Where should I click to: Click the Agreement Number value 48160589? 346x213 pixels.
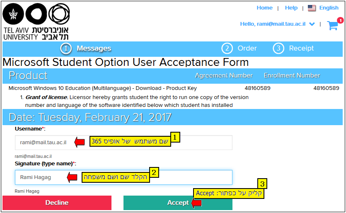coord(257,88)
